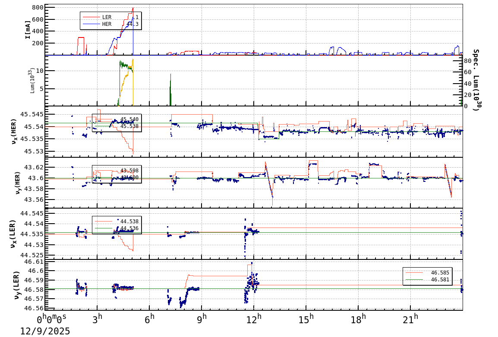Screen dimensions: 498x337
Task: Click the HER entry in the beam current legend
Action: point(107,24)
